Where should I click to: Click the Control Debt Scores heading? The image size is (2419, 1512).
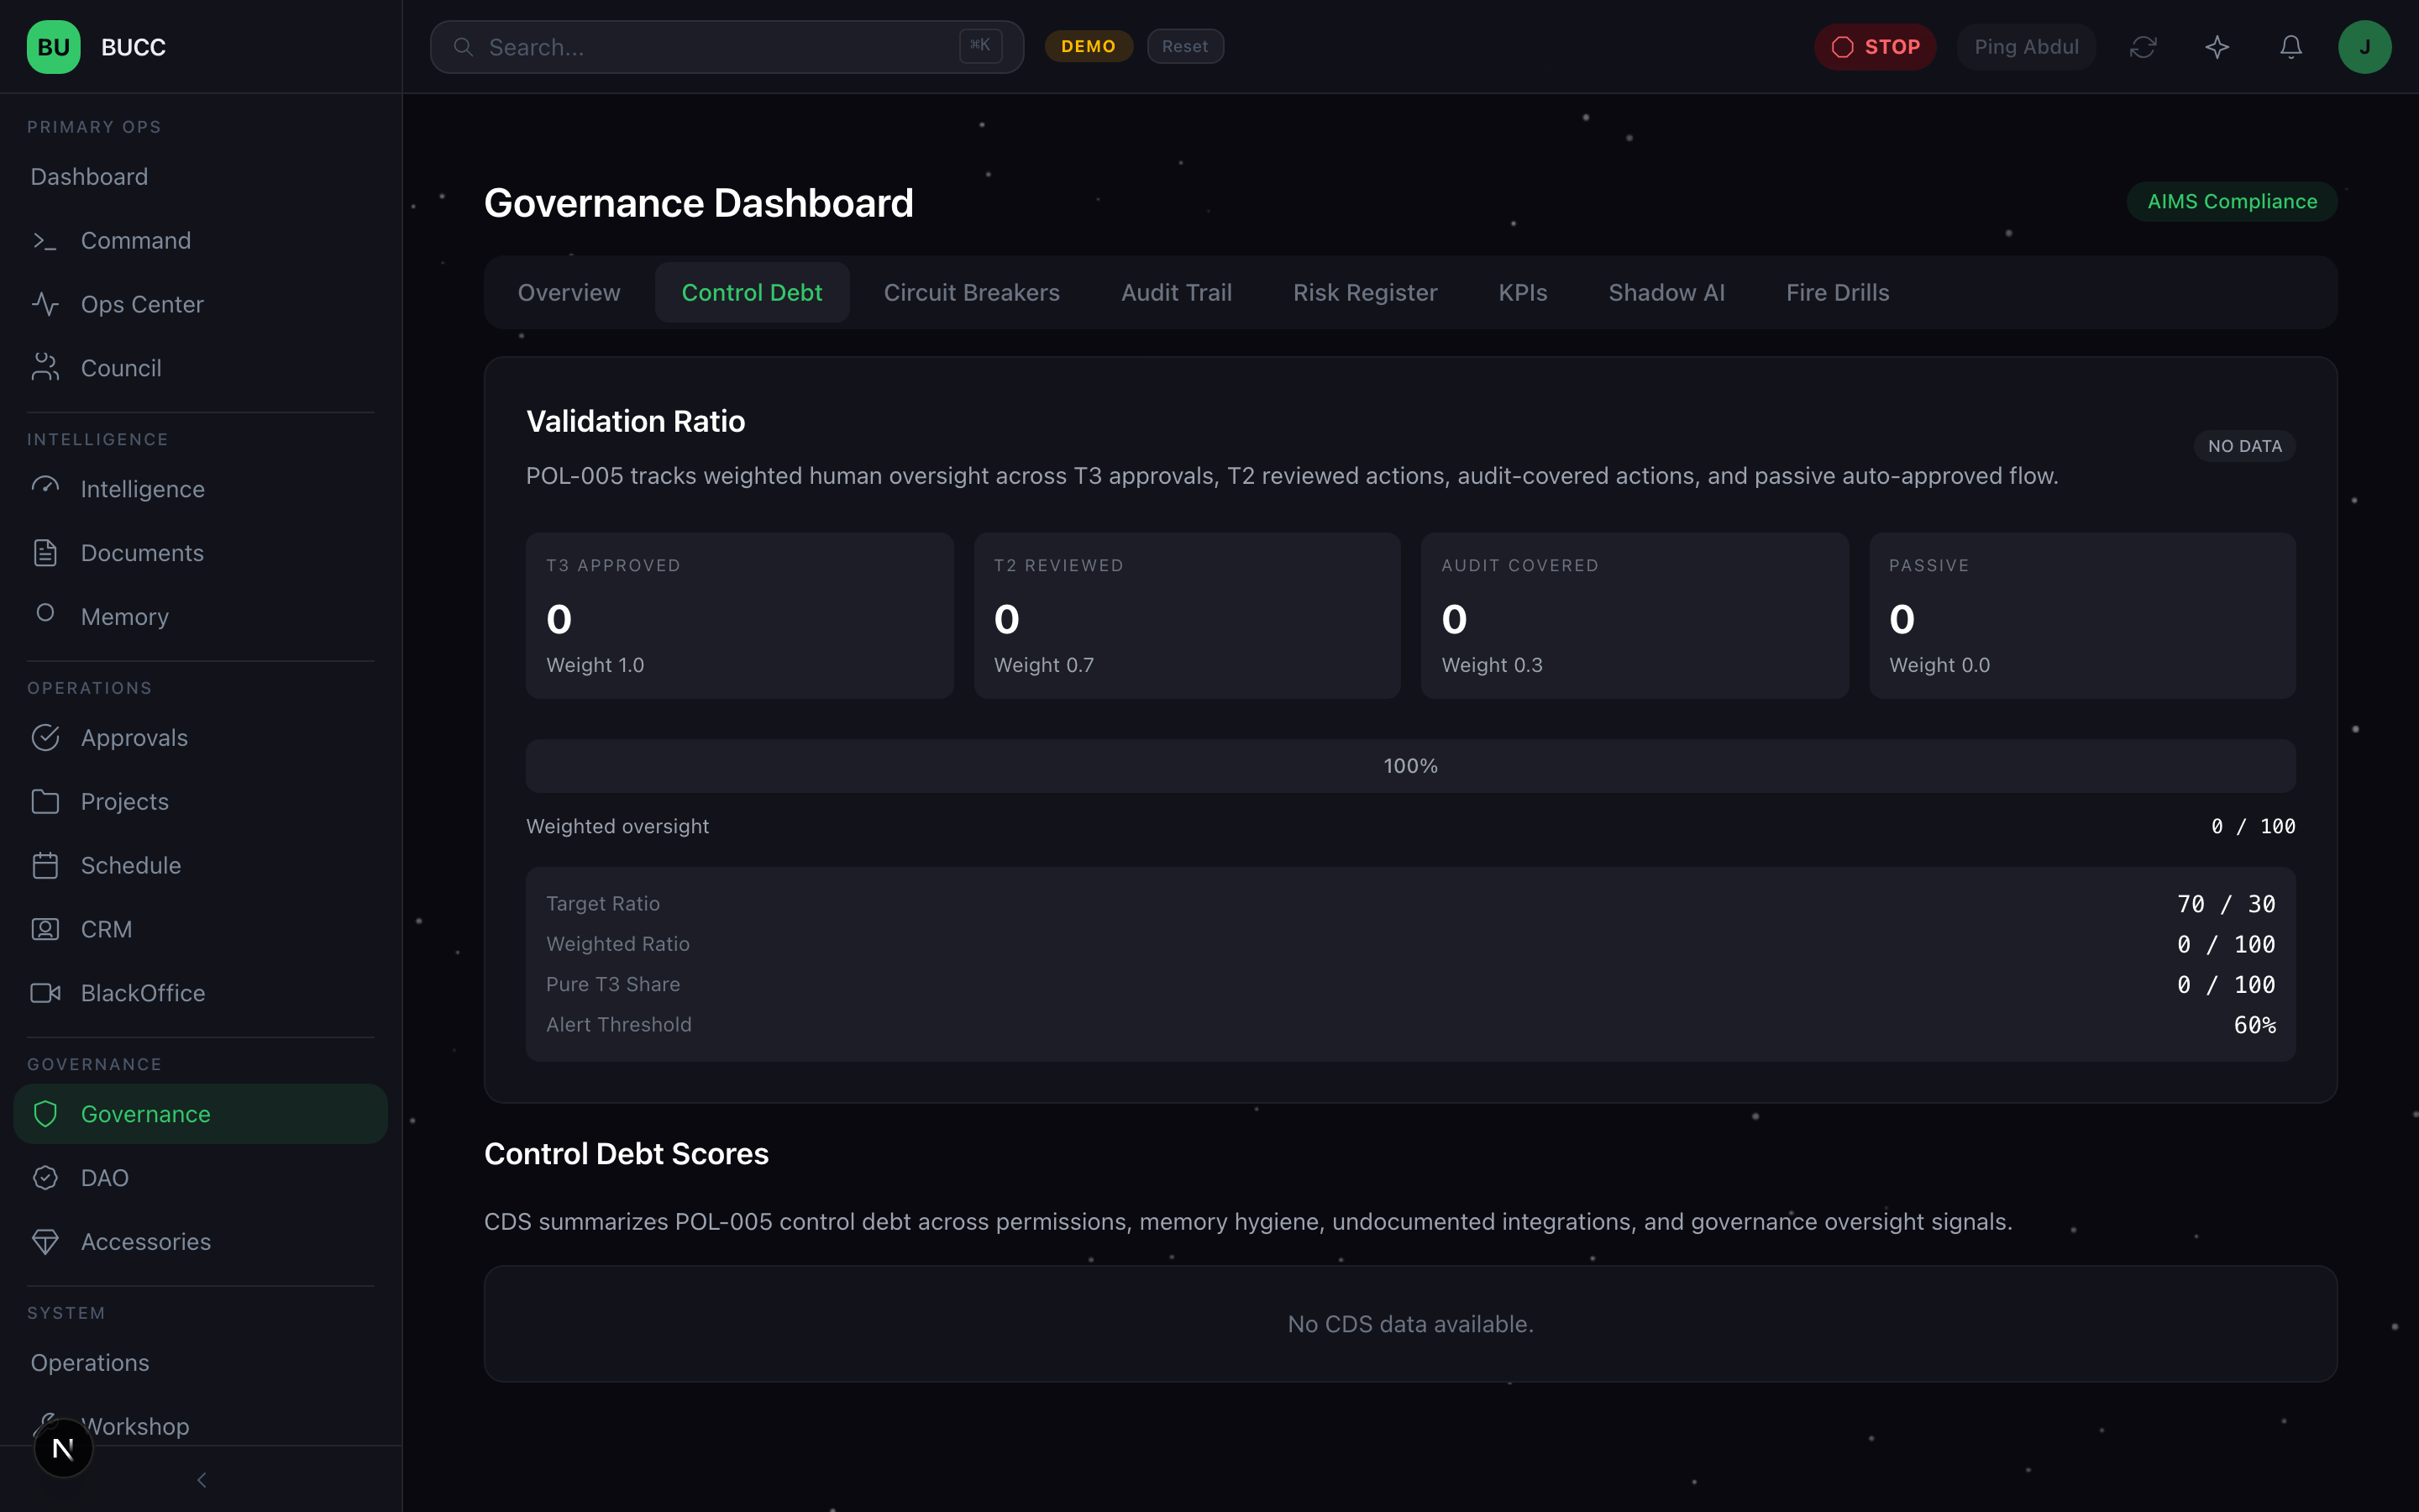click(x=627, y=1154)
